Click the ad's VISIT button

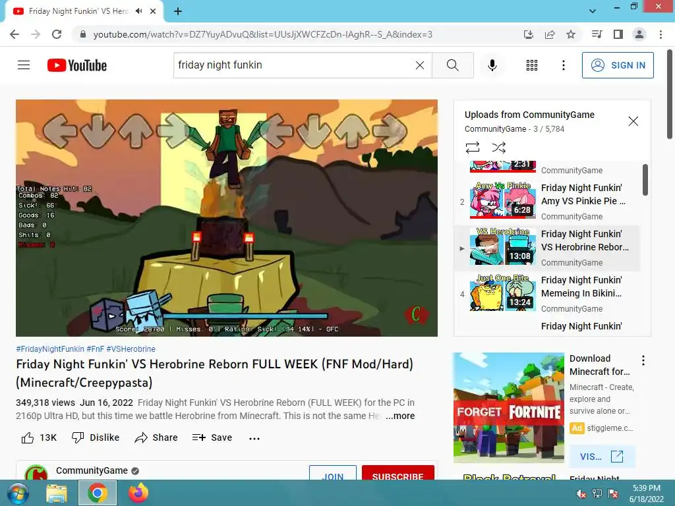point(602,457)
